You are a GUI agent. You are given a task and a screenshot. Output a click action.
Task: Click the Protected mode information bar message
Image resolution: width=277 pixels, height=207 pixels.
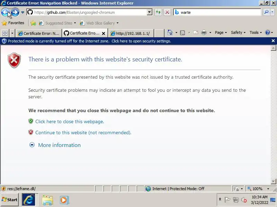(x=89, y=41)
